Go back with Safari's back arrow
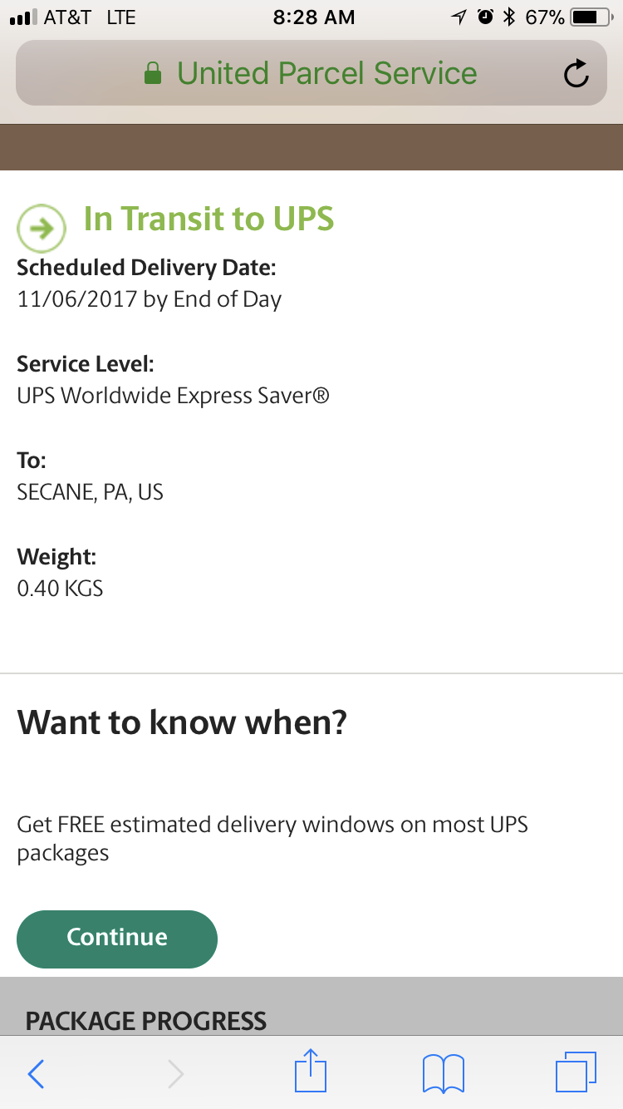Screen dimensions: 623x1109 point(36,1074)
